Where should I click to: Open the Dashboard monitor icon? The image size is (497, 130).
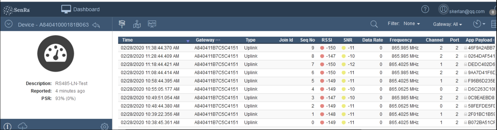pyautogui.click(x=66, y=10)
